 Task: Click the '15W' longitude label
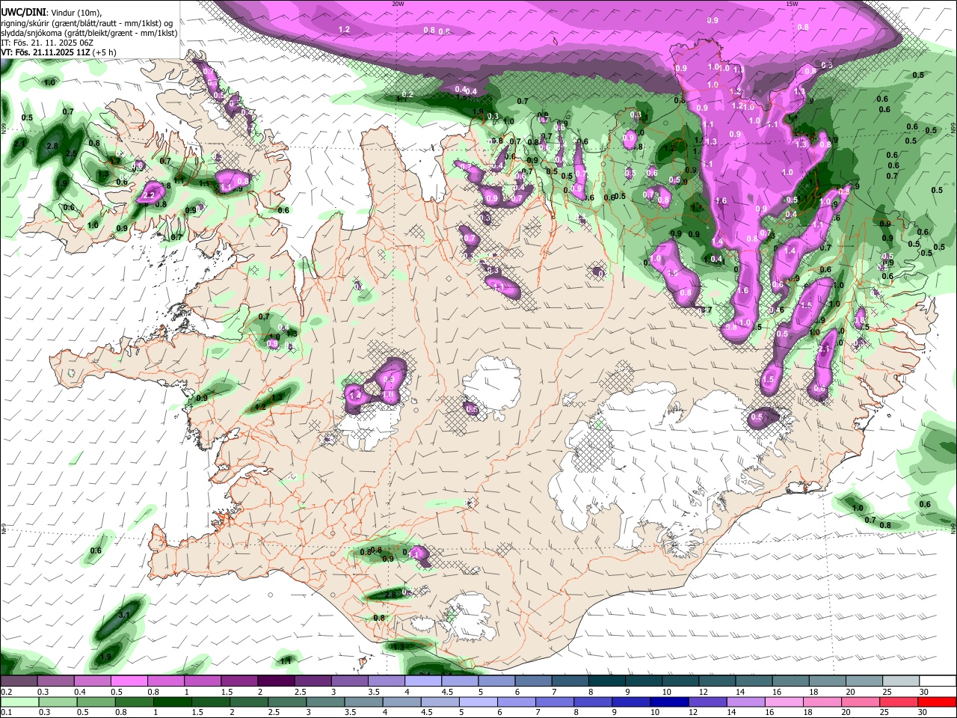click(x=792, y=3)
